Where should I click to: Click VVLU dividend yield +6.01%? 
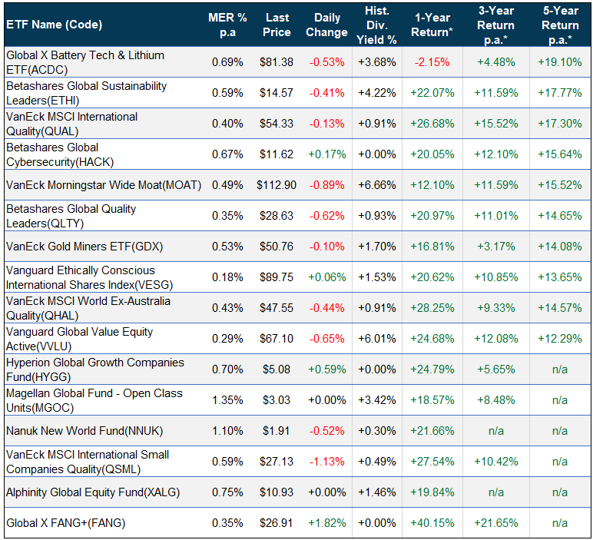(376, 339)
